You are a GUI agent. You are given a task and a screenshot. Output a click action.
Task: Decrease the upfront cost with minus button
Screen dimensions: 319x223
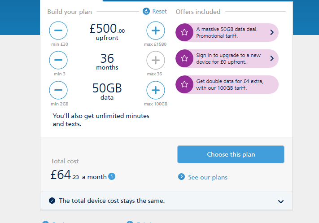[x=58, y=31]
